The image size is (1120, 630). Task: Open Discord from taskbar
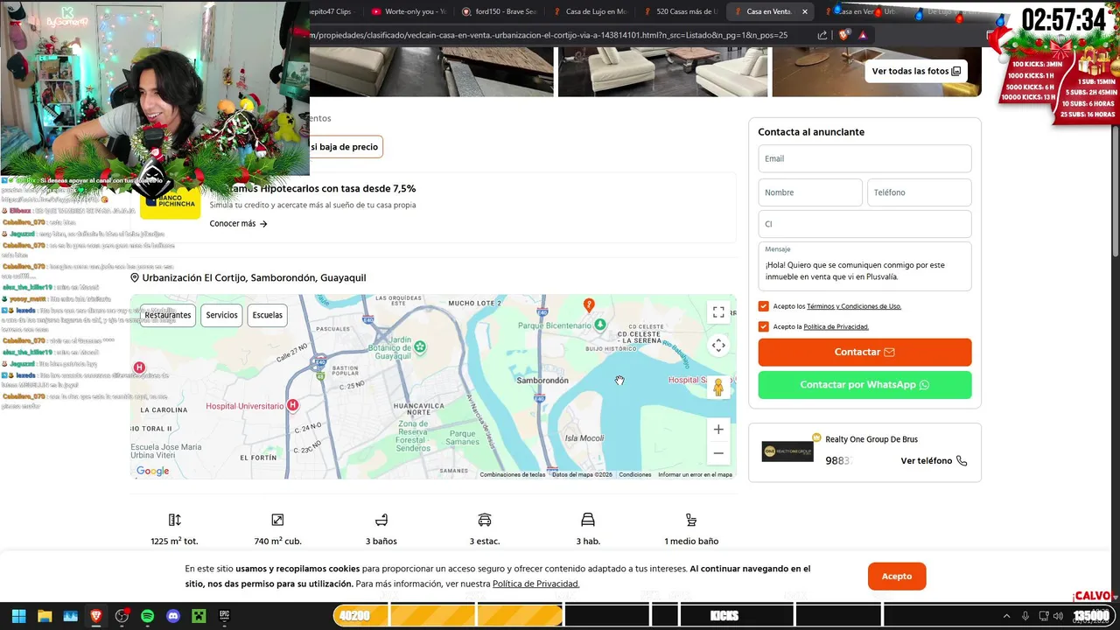coord(172,616)
